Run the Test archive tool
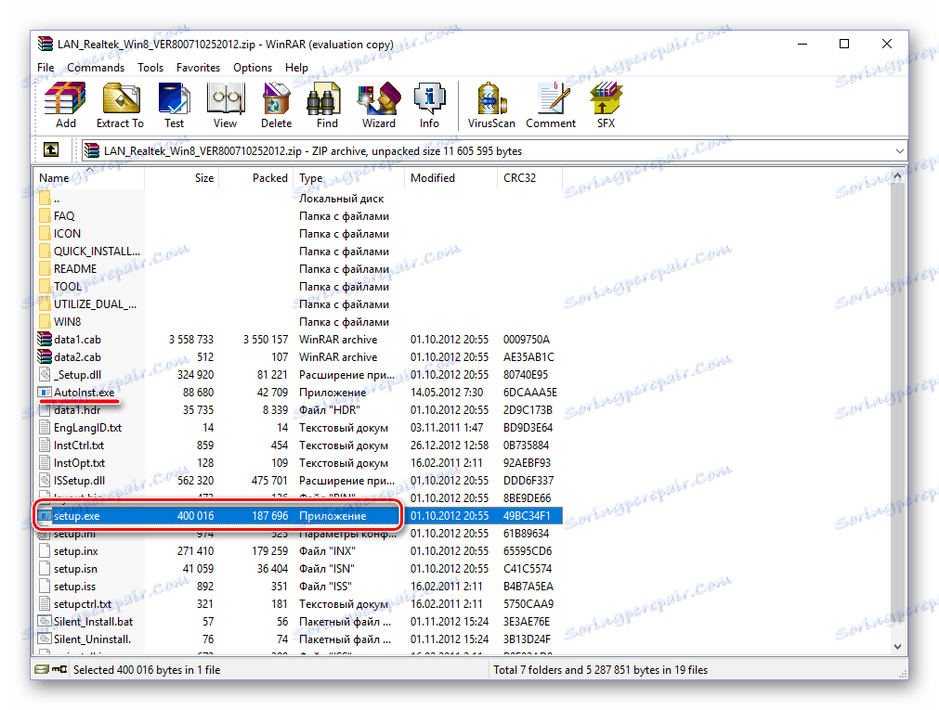Image resolution: width=939 pixels, height=710 pixels. 175,106
